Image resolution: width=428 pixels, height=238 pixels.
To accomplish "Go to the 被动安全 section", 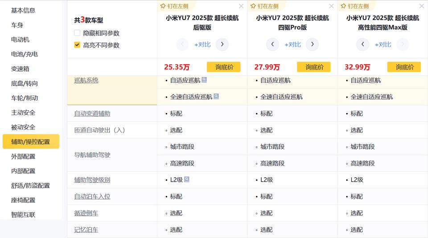I will (23, 127).
